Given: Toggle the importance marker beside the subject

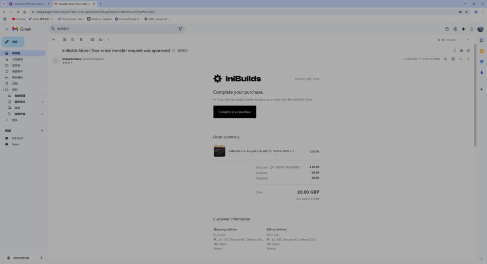Looking at the screenshot, I should coord(173,51).
